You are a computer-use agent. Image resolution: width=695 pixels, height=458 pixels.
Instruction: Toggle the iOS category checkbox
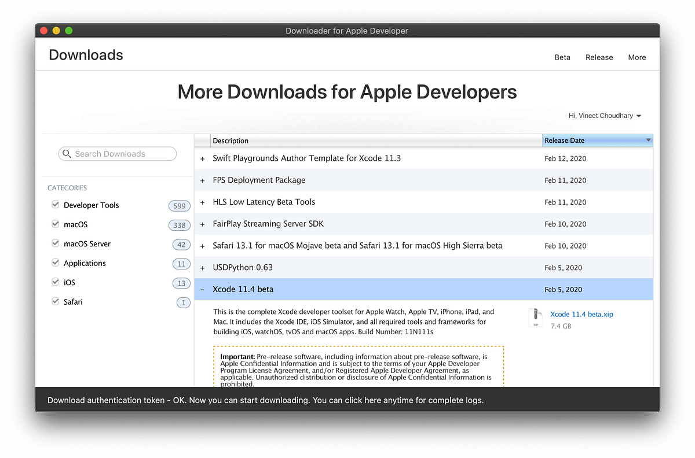(55, 282)
